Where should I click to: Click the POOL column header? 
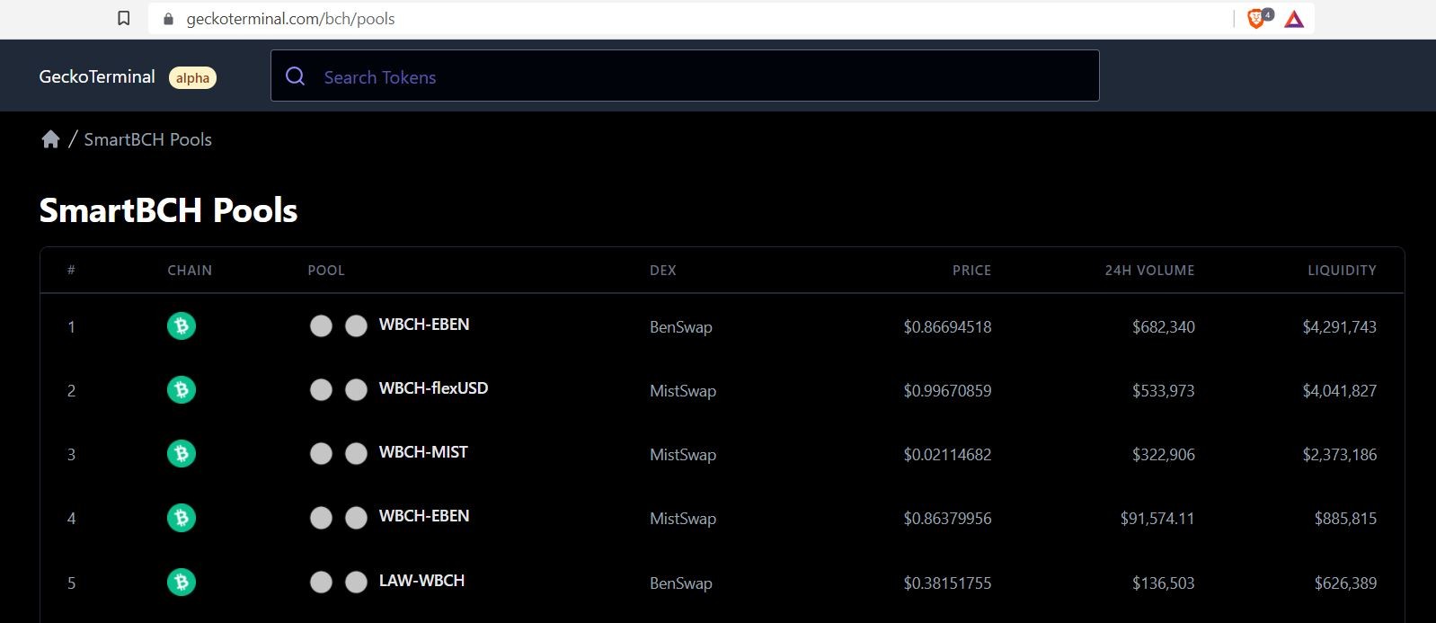point(326,270)
